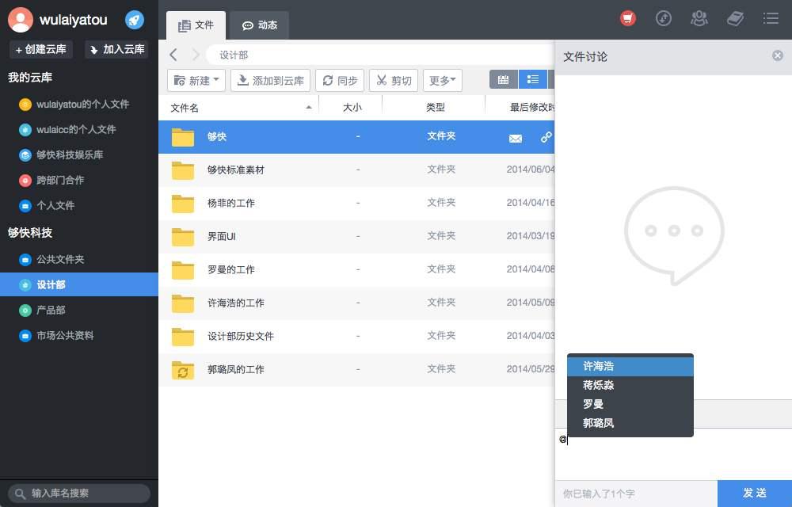Sort by 文件名 column header

[239, 108]
